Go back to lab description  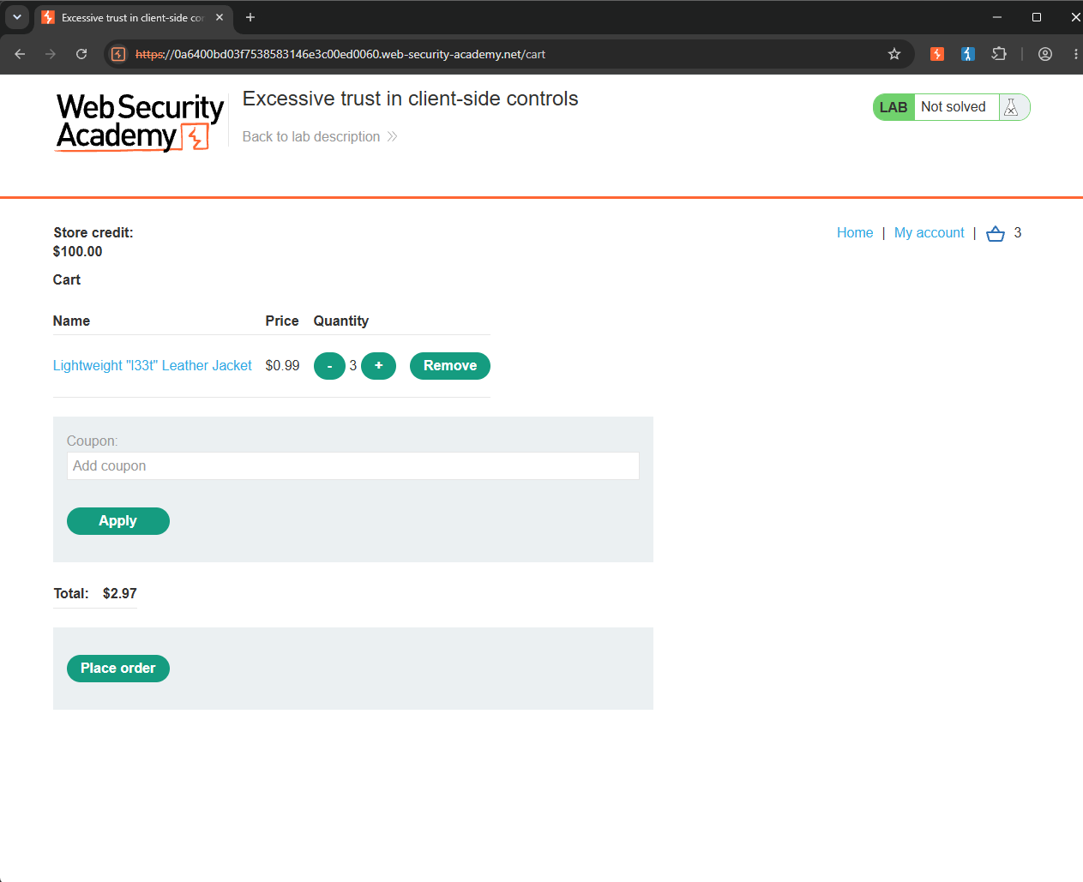pos(320,137)
